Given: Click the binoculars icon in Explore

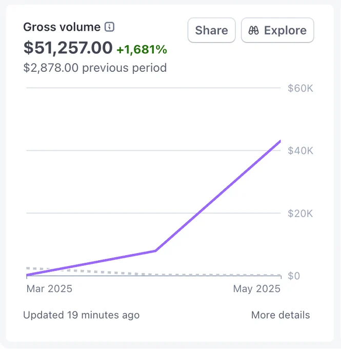Looking at the screenshot, I should click(x=254, y=30).
